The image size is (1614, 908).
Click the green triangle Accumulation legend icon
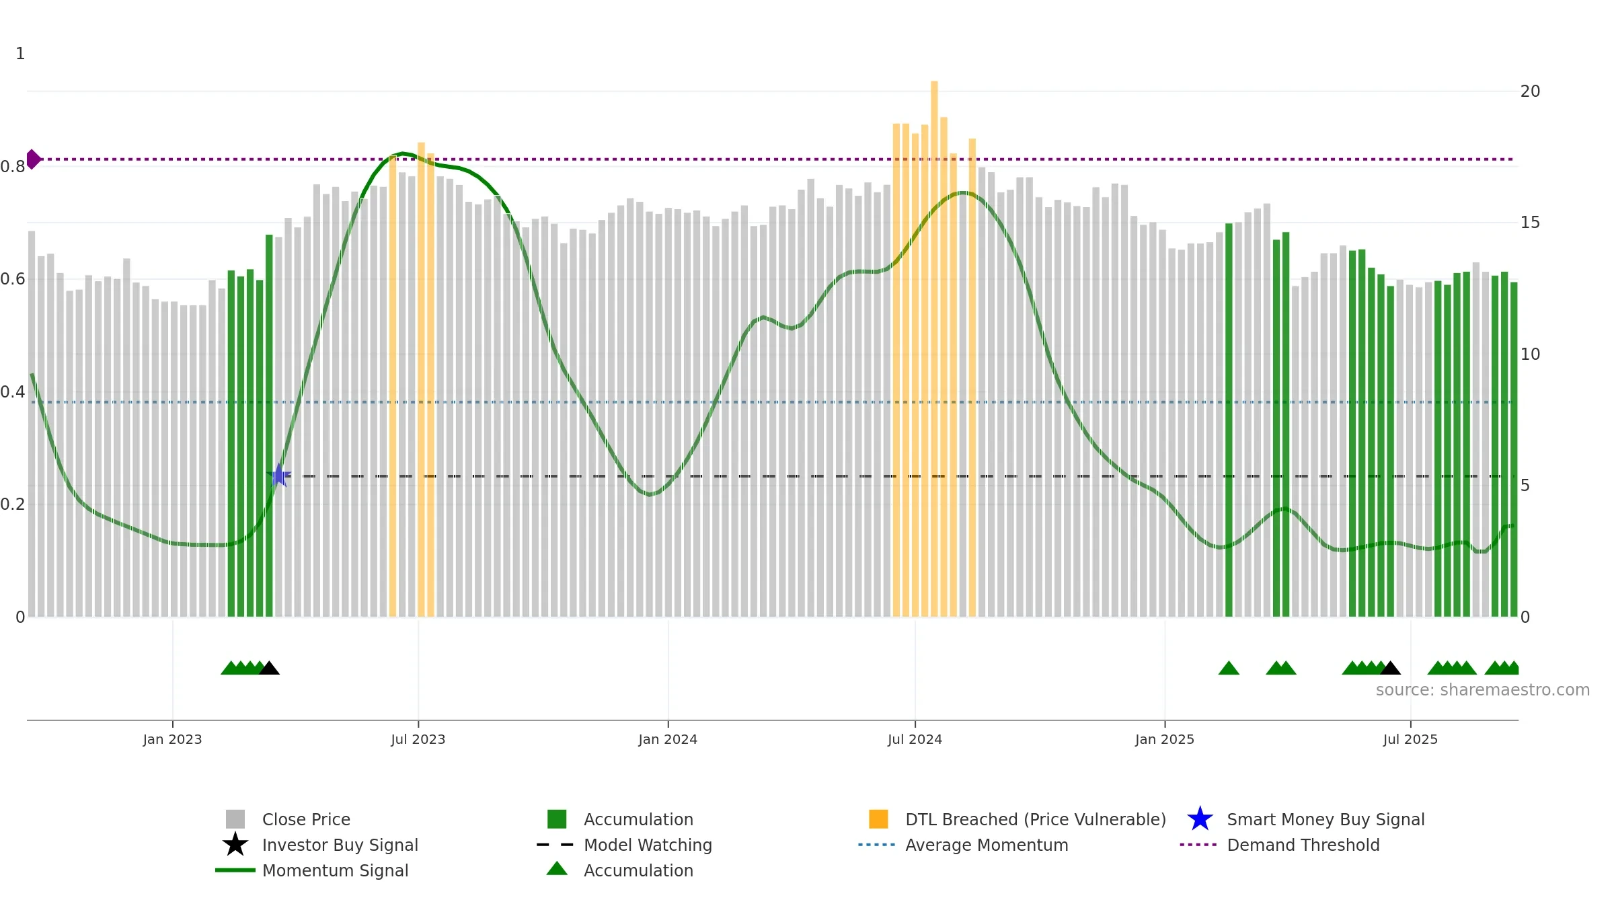pos(557,869)
